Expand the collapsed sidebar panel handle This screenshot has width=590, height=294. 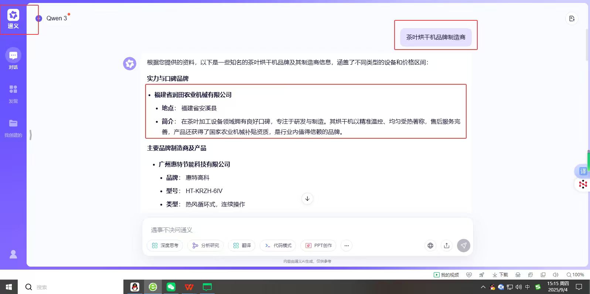point(31,135)
